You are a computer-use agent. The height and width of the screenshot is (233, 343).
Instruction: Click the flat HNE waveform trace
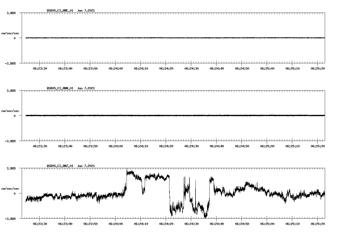(175, 38)
